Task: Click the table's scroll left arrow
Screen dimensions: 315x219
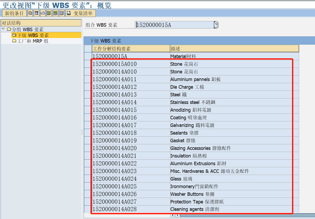Action: (x=172, y=215)
